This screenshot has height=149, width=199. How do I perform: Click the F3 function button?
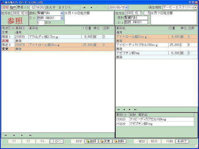tap(42, 141)
